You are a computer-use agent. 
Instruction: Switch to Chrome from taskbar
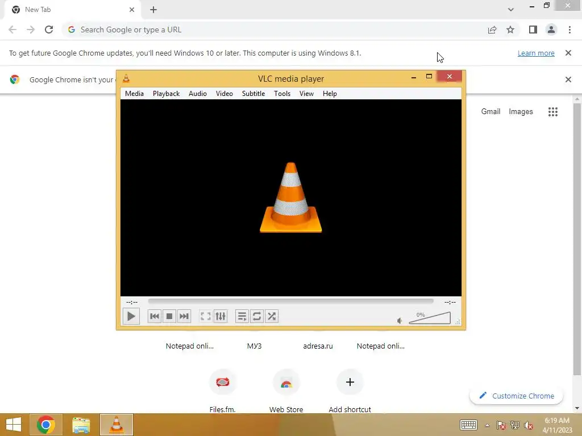click(x=45, y=425)
